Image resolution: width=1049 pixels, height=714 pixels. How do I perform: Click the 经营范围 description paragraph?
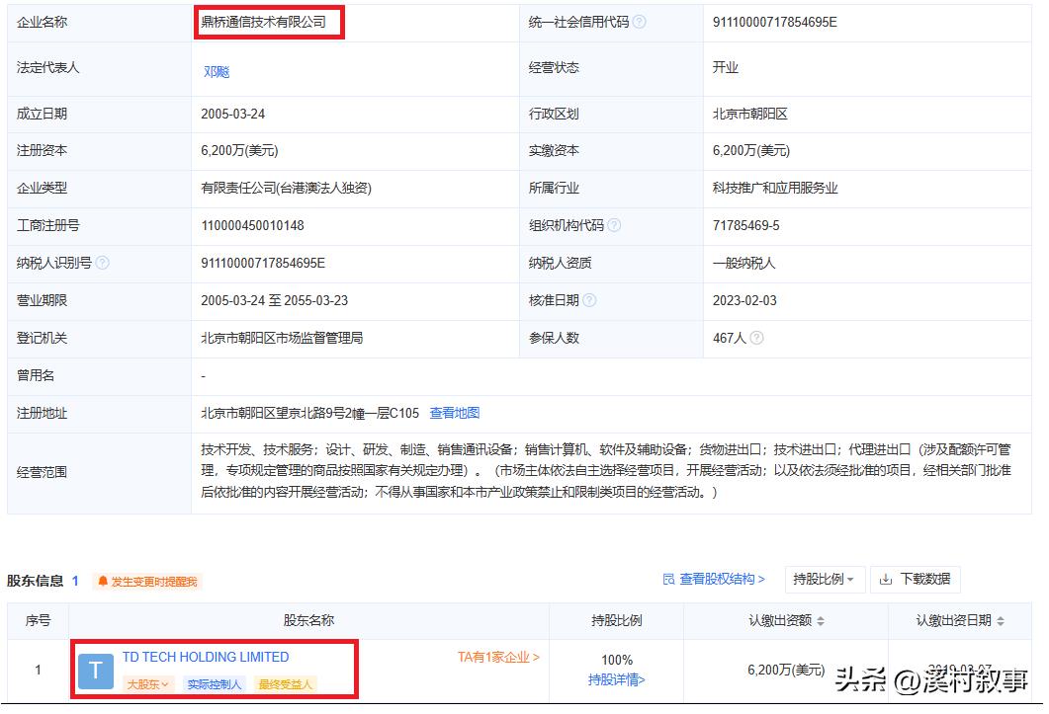(606, 471)
